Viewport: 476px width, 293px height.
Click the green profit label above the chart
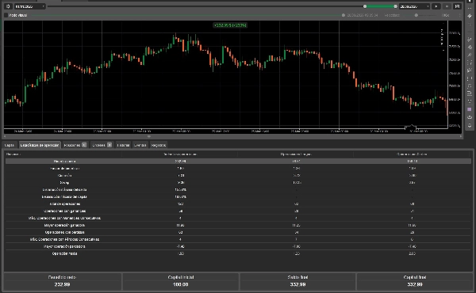pos(230,25)
